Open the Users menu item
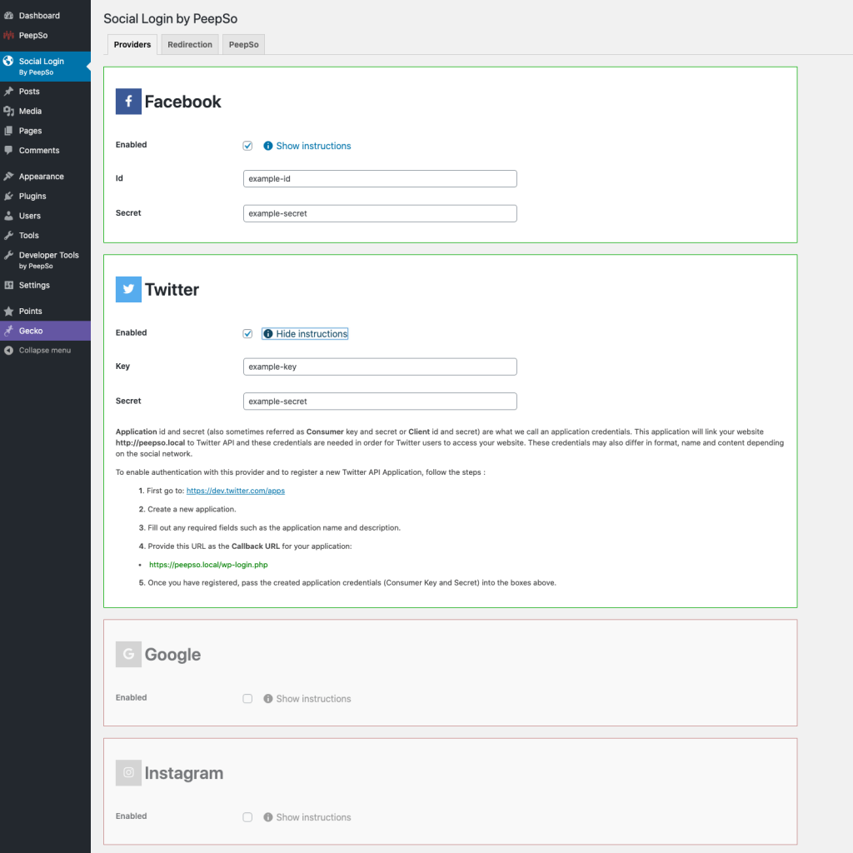Image resolution: width=853 pixels, height=853 pixels. click(x=45, y=216)
